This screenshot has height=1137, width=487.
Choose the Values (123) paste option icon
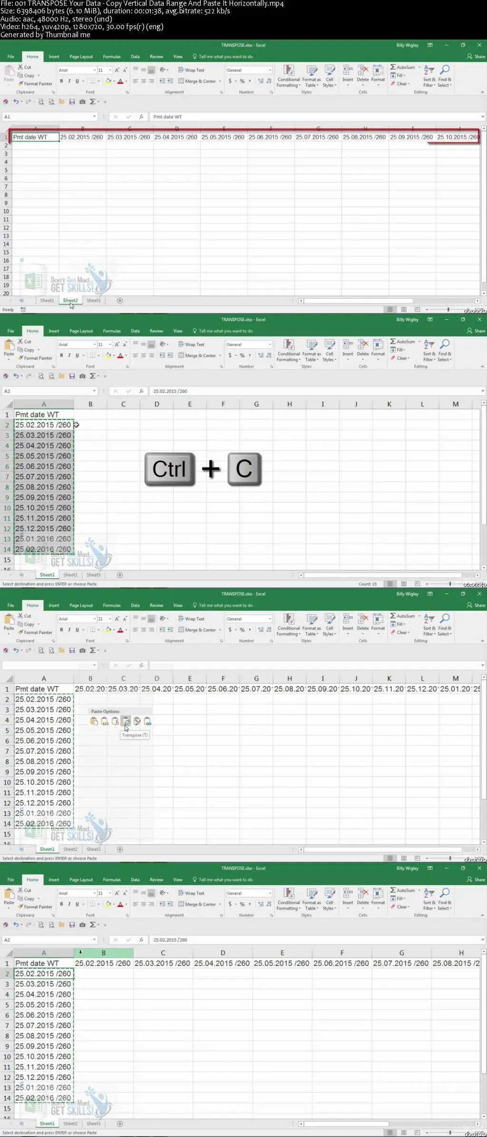105,721
